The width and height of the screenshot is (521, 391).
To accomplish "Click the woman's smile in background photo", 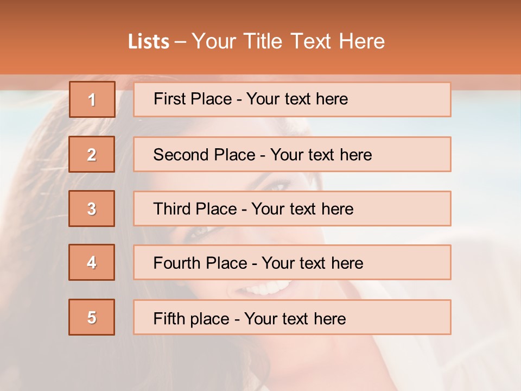I will click(266, 287).
